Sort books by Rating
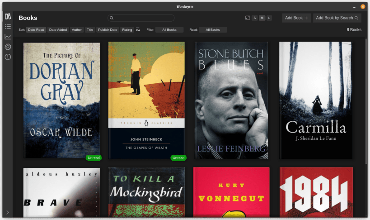Viewport: 370px width, 220px height. (x=127, y=29)
